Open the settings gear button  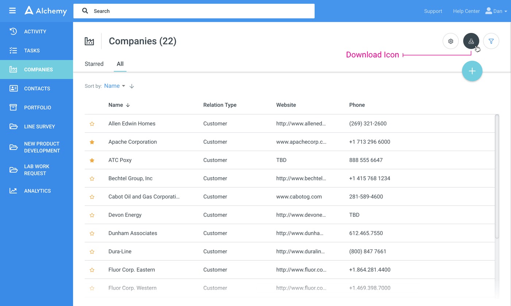pyautogui.click(x=451, y=41)
